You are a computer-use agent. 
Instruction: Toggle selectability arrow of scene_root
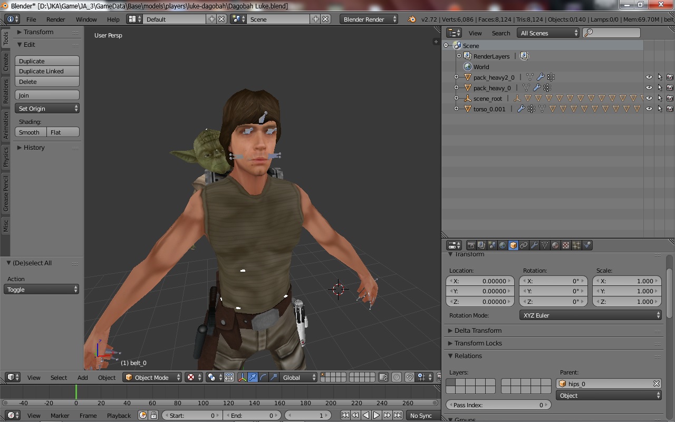point(660,98)
